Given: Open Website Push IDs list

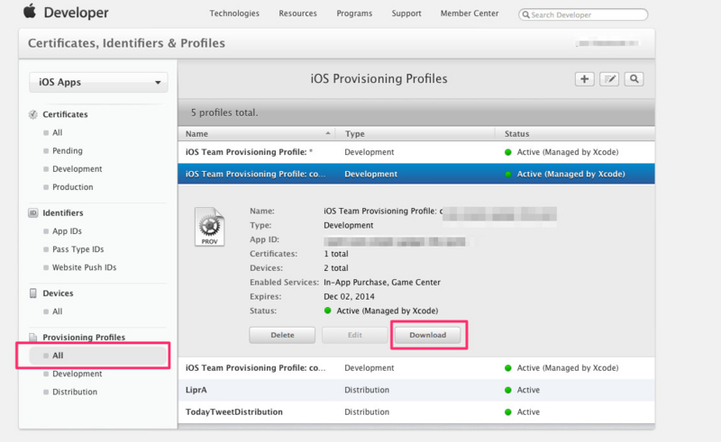Looking at the screenshot, I should click(x=84, y=267).
